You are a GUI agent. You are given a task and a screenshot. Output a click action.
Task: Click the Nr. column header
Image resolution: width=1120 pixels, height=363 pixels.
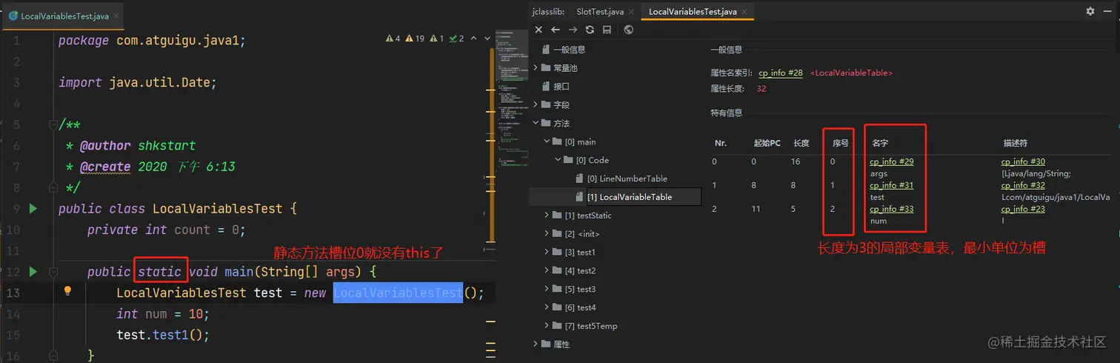coord(720,143)
